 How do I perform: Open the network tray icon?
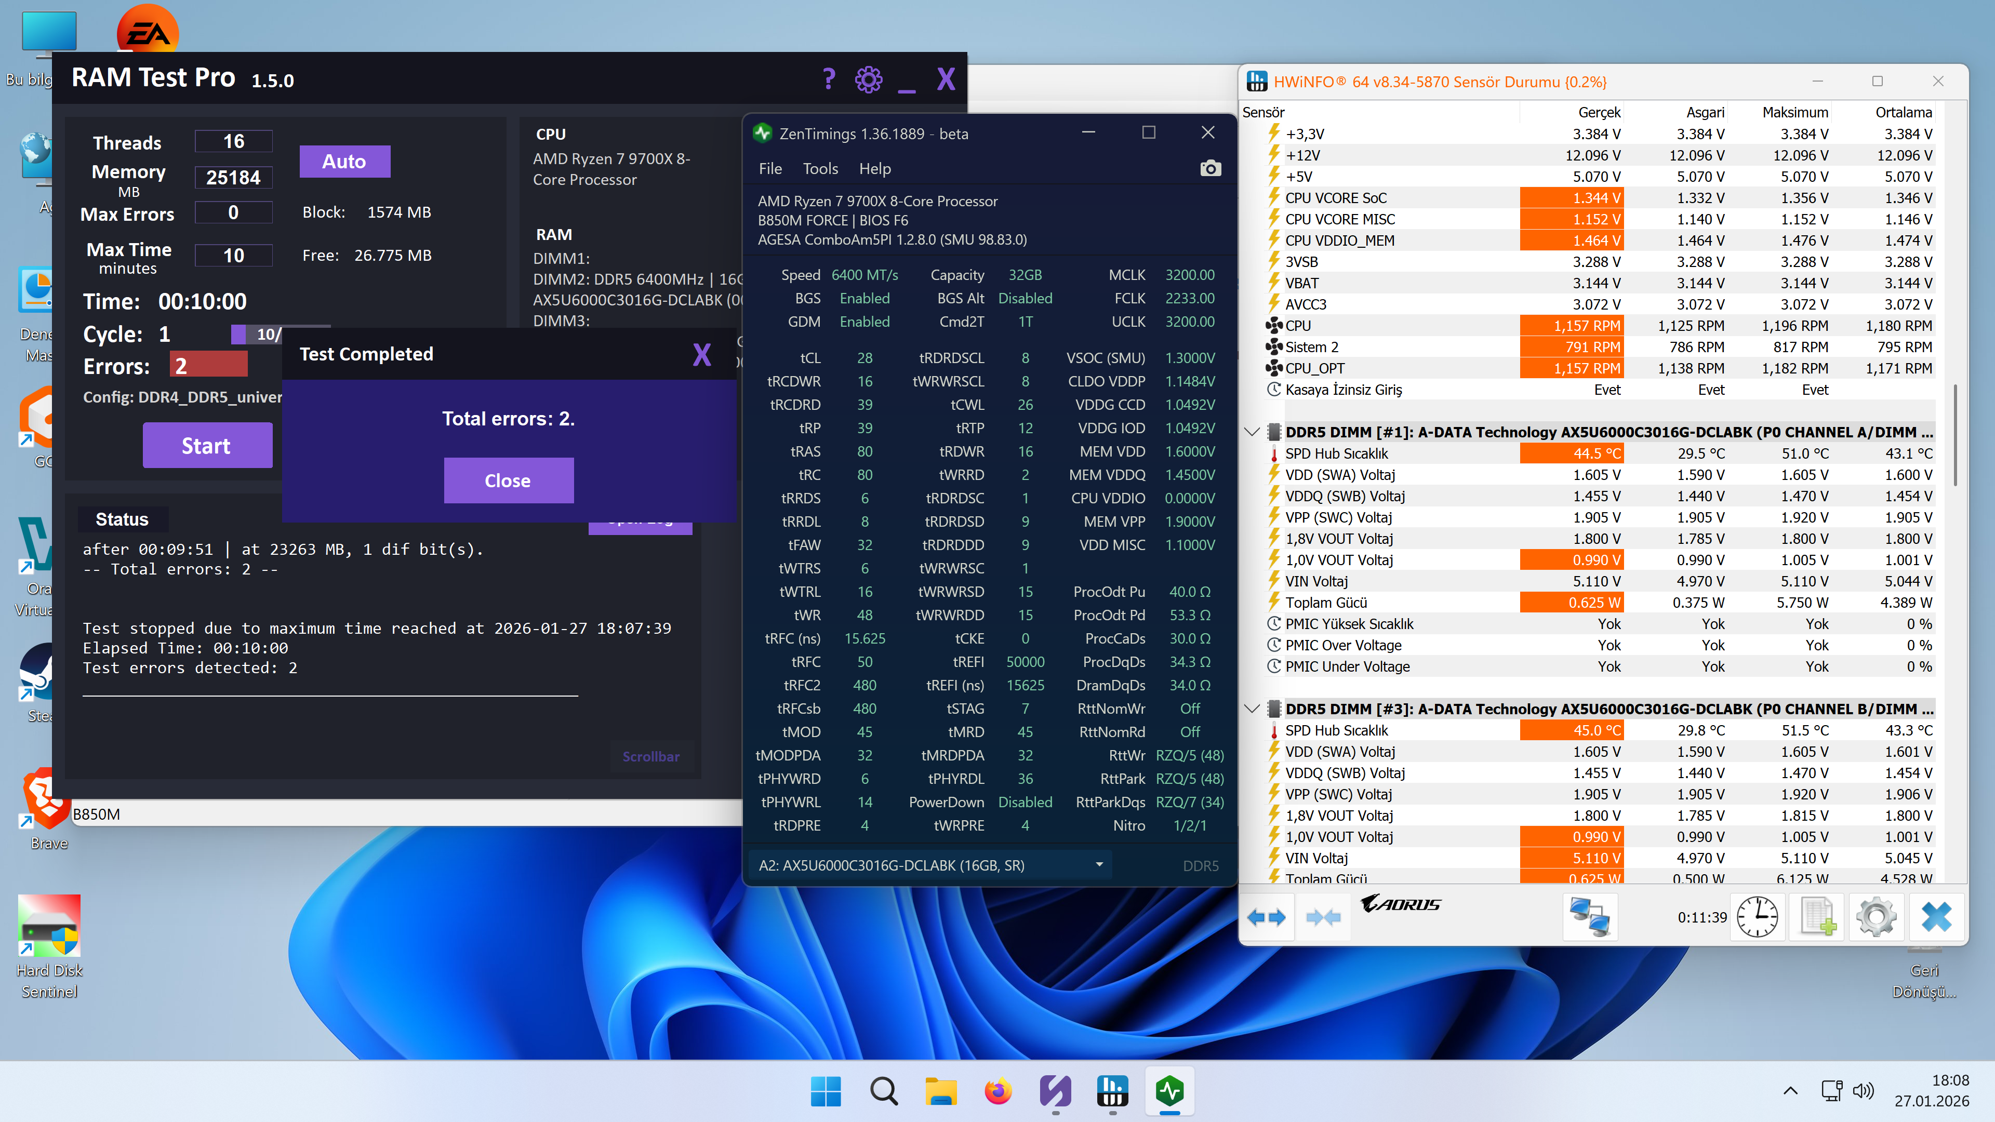tap(1831, 1091)
